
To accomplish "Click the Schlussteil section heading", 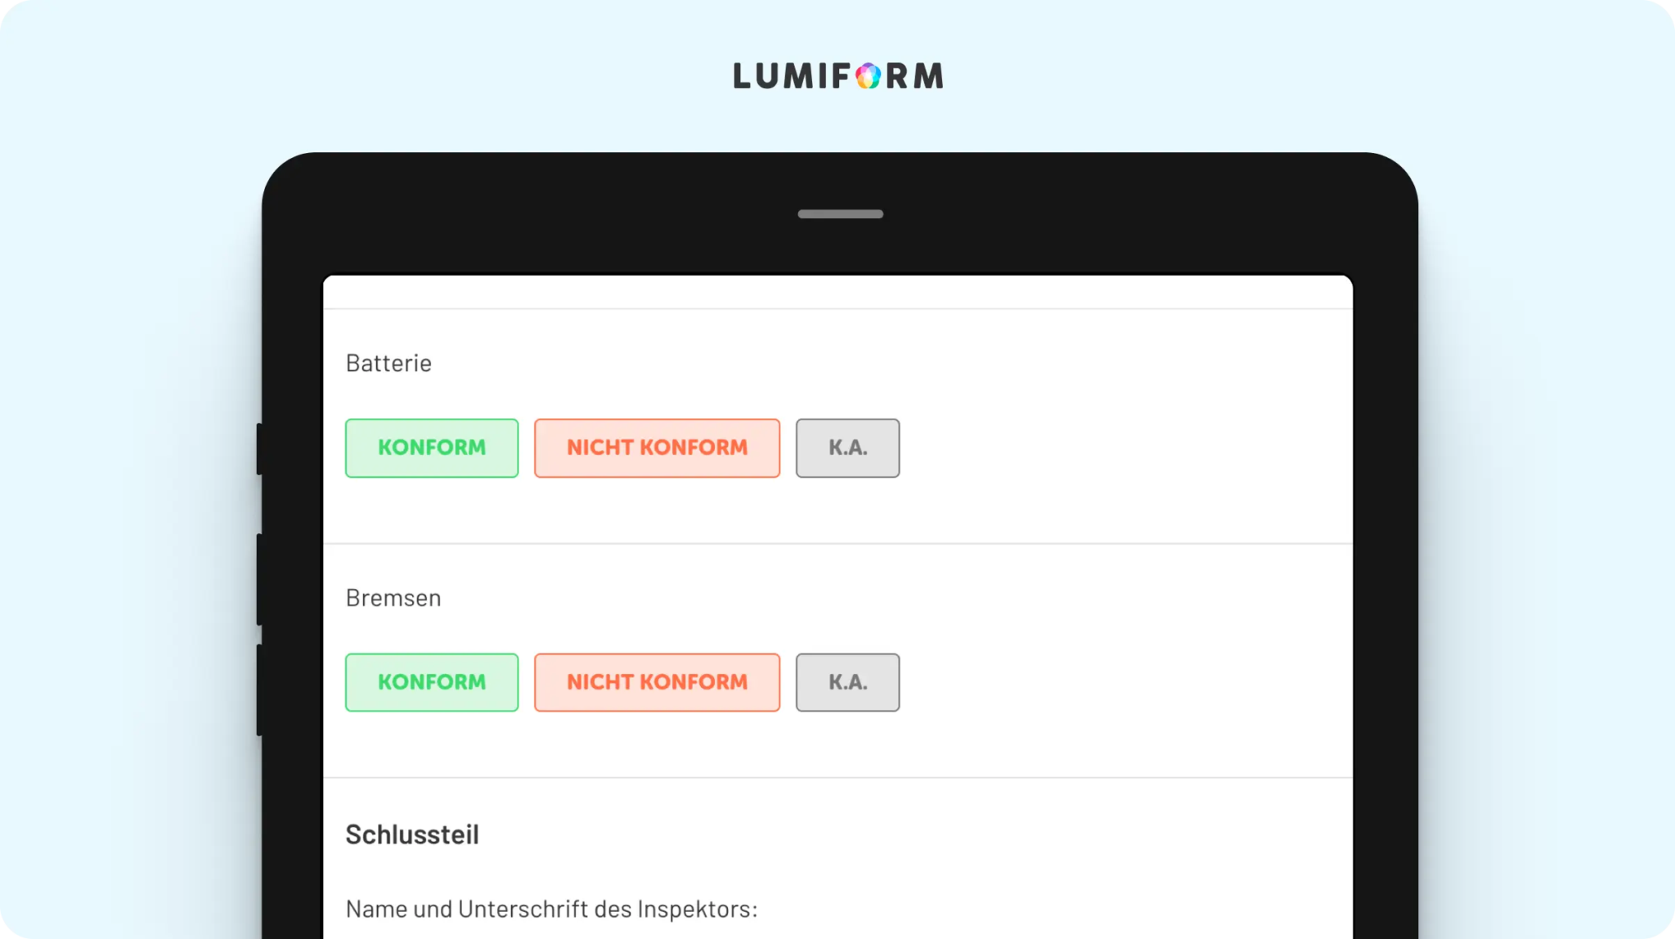I will click(x=412, y=834).
